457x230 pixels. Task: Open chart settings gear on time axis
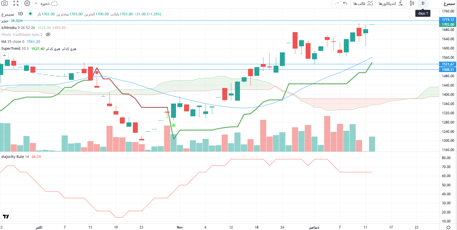coord(448,227)
